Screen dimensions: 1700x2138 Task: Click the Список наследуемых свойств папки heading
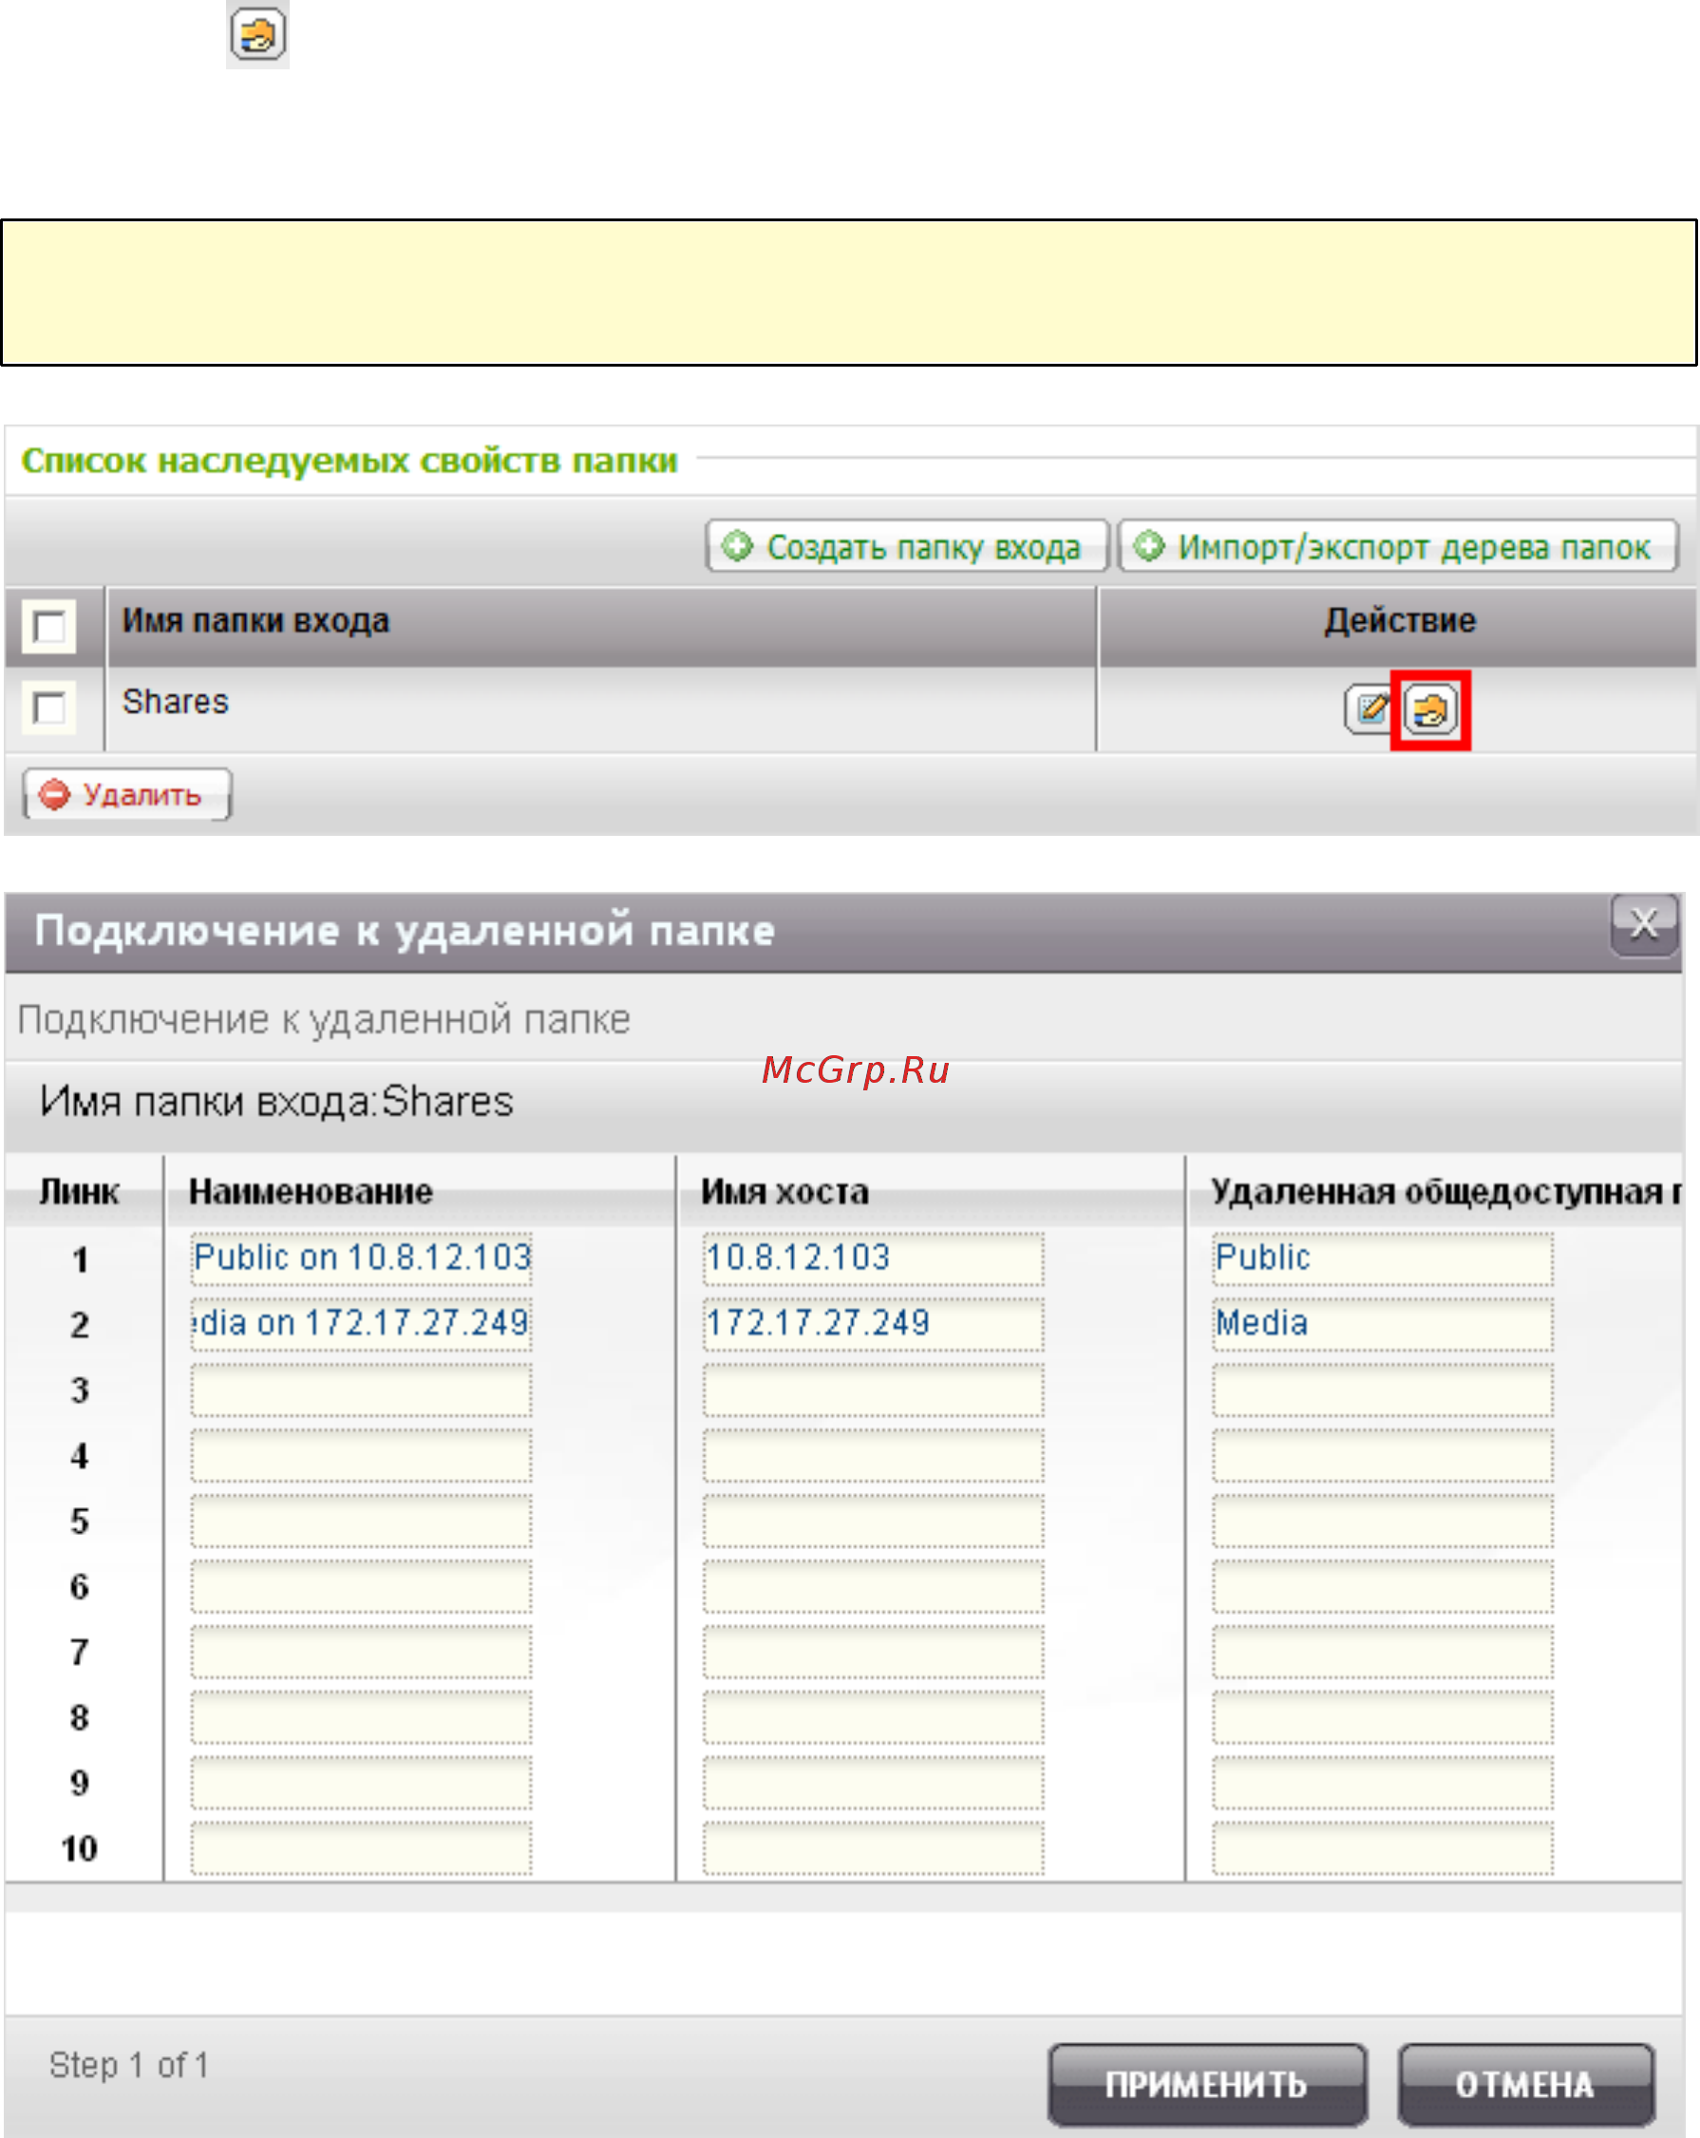coord(349,460)
